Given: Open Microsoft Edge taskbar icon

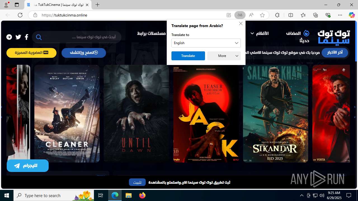Looking at the screenshot, I should click(115, 195).
